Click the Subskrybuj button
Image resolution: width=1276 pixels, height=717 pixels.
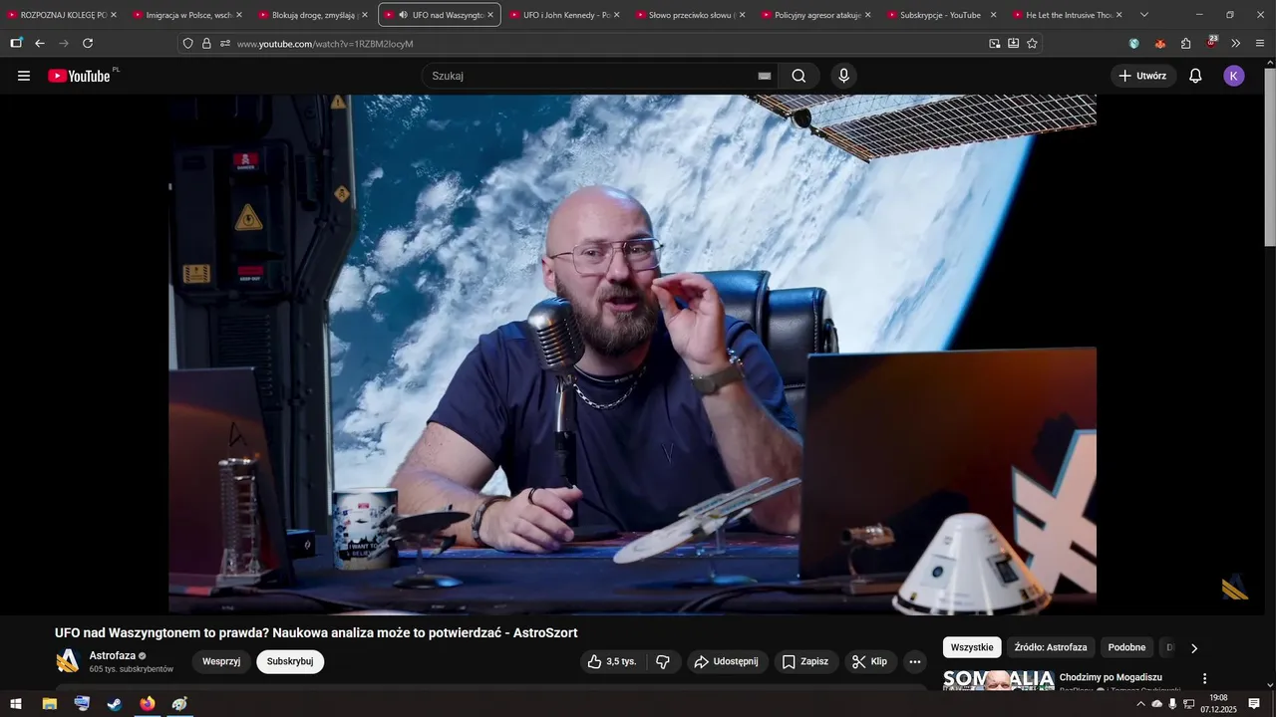(x=290, y=661)
